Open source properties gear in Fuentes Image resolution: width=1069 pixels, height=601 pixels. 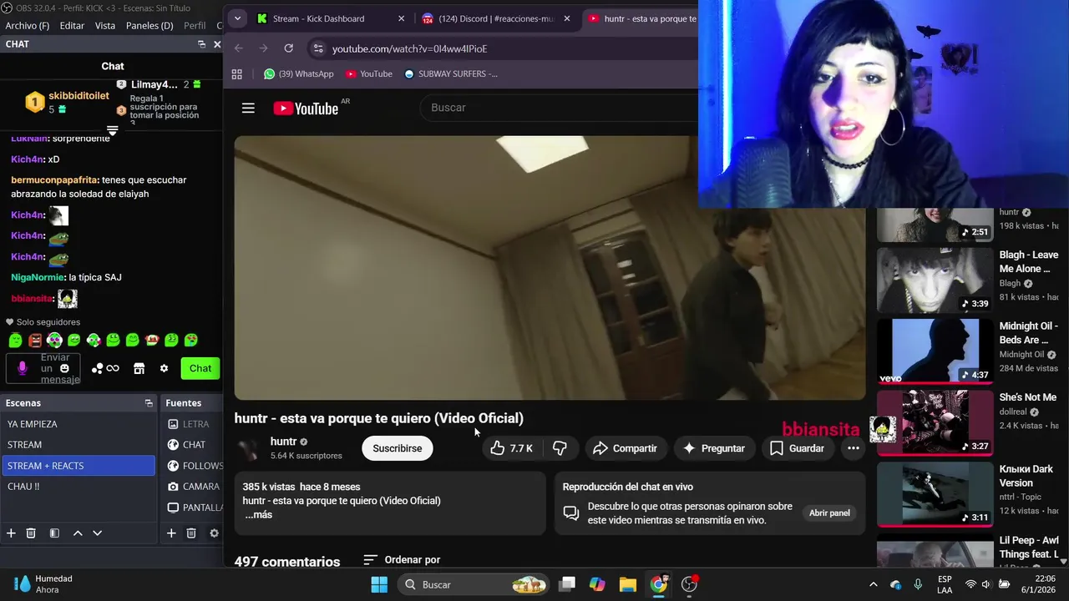pyautogui.click(x=214, y=533)
